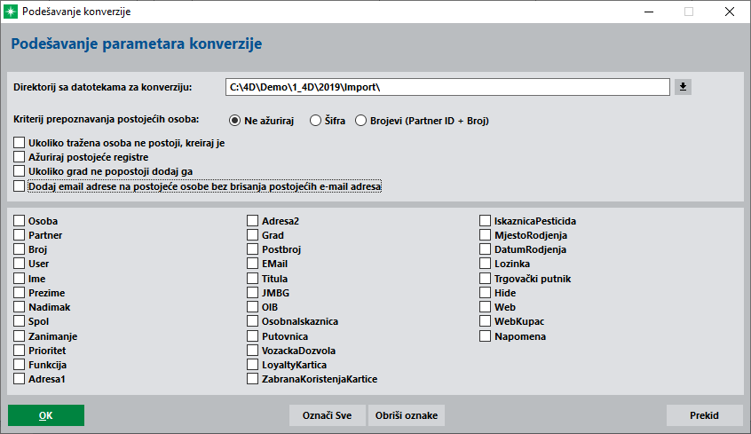Choose 'Brojevi (Partner ID + Broj)' radio button

361,120
